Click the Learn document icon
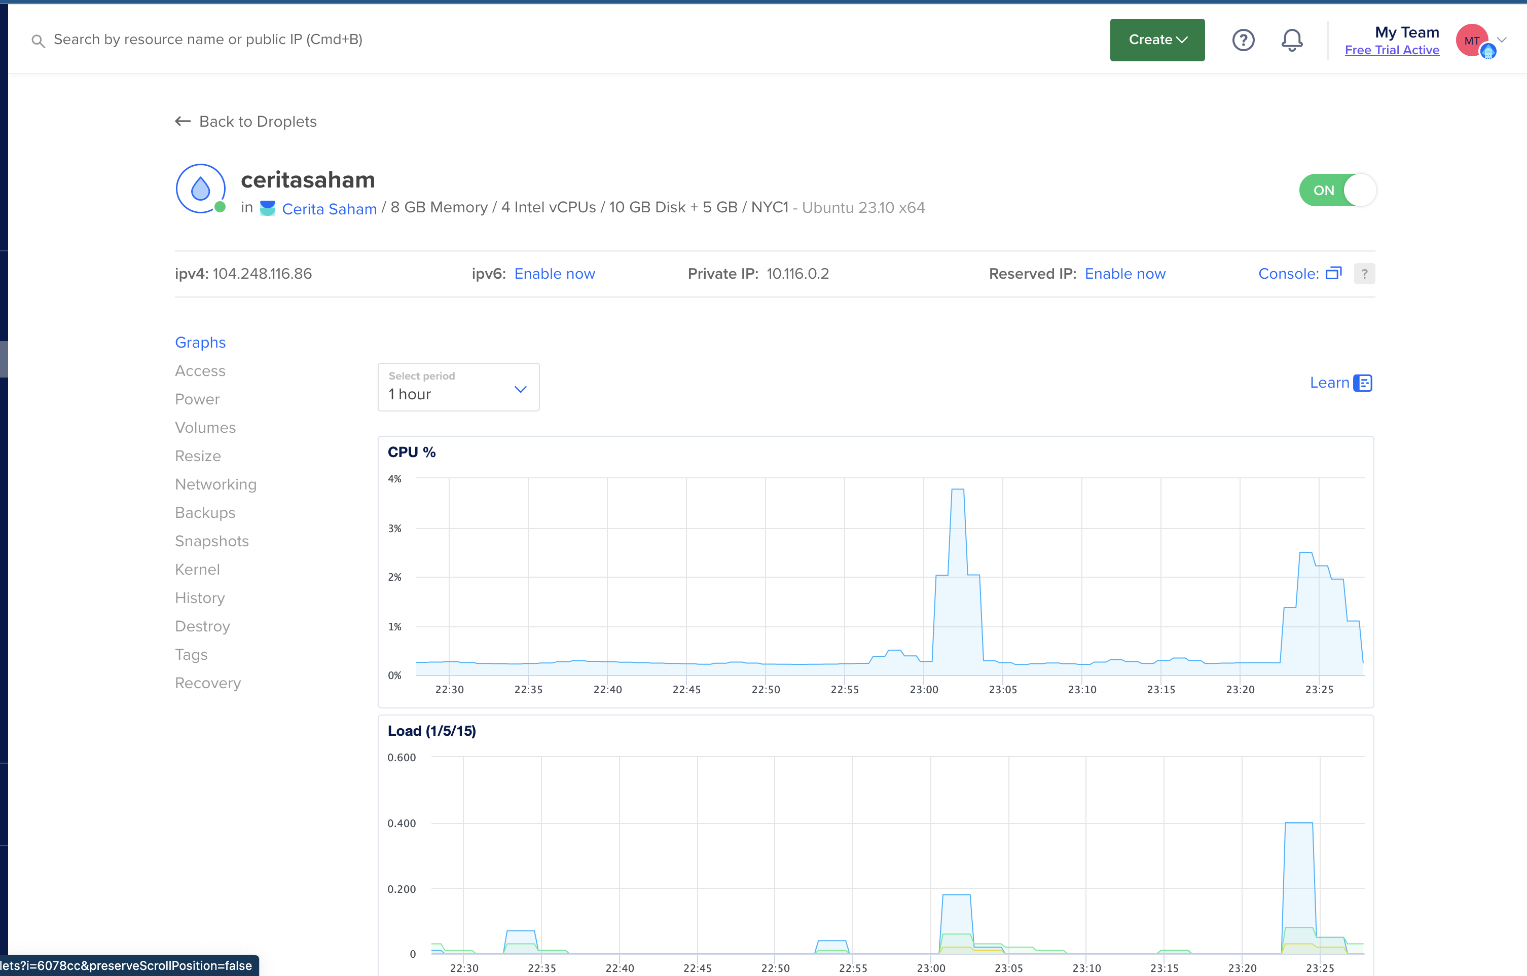 pyautogui.click(x=1362, y=383)
